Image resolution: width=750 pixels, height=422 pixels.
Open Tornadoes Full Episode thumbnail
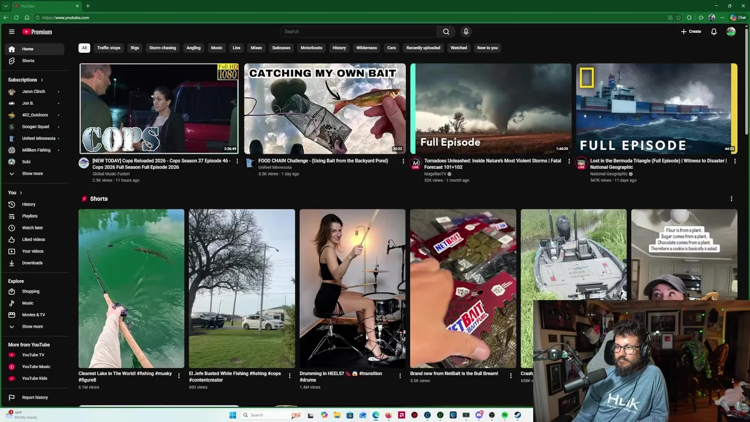491,108
